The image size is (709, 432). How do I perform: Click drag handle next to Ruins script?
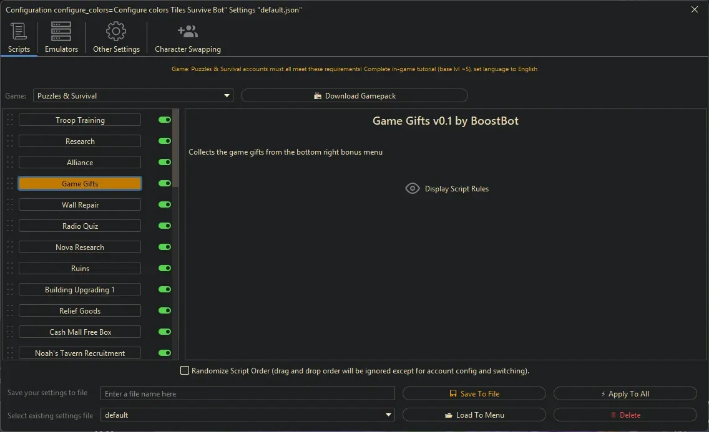[x=10, y=269]
